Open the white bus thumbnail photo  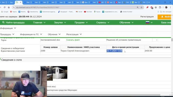coord(60,72)
